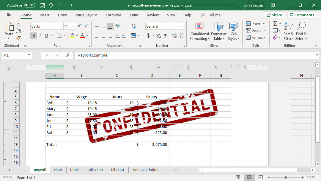Expand the Calibri font name dropdown
This screenshot has width=321, height=181.
61,26
